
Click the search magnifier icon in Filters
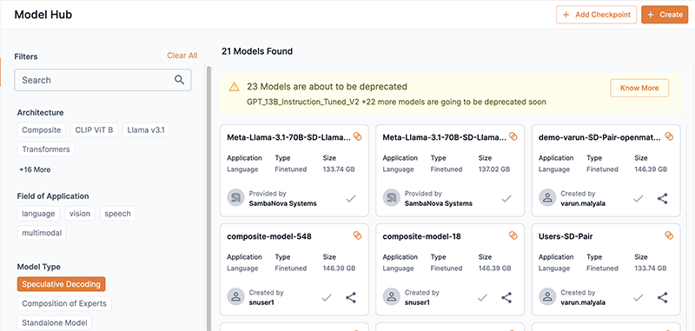(x=179, y=80)
